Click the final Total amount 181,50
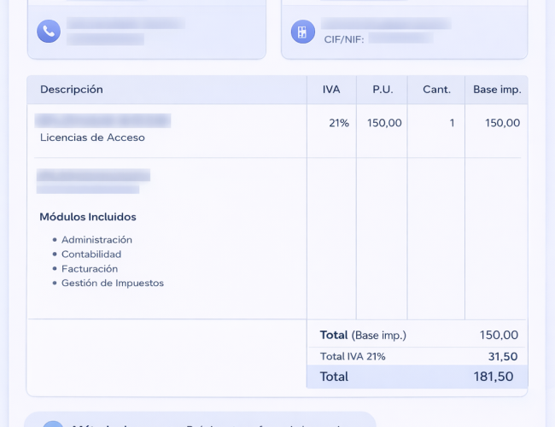Image resolution: width=555 pixels, height=427 pixels. pyautogui.click(x=494, y=377)
